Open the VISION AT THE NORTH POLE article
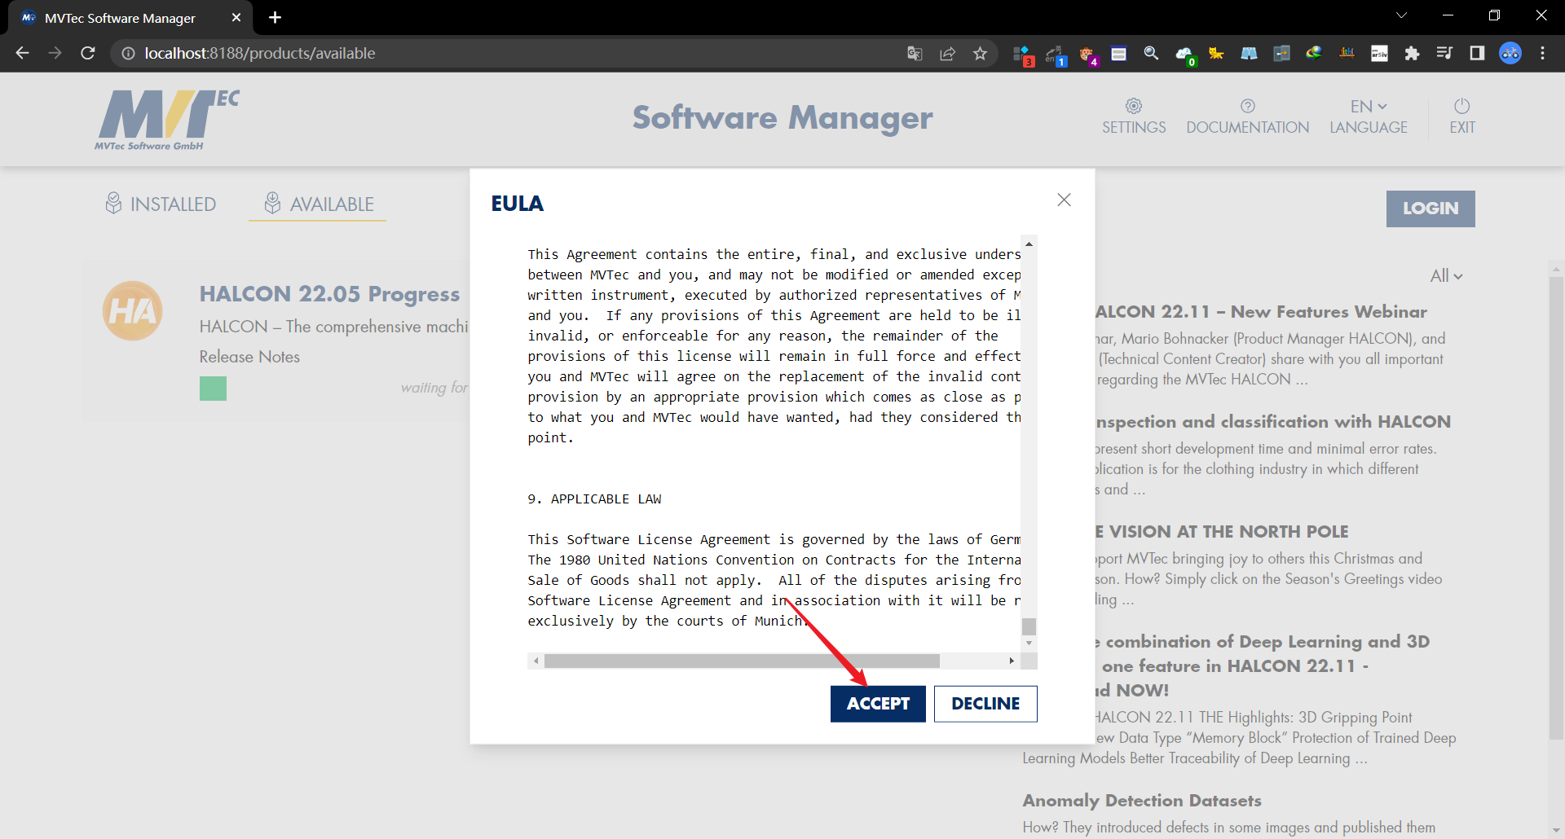The height and width of the screenshot is (839, 1565). tap(1222, 532)
